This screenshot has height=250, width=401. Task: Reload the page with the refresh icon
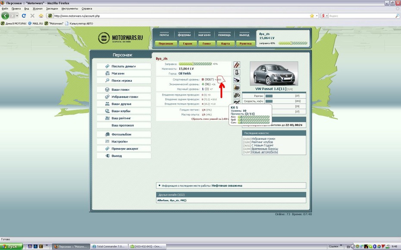[x=24, y=16]
